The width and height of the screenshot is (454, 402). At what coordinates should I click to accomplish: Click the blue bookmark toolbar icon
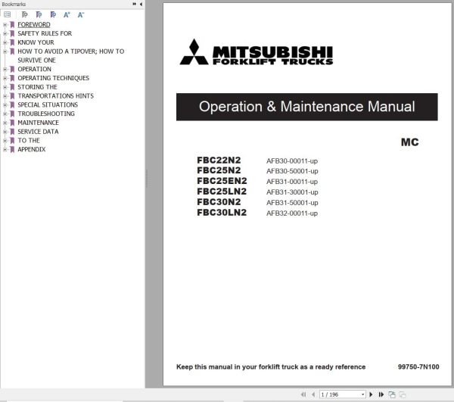53,14
